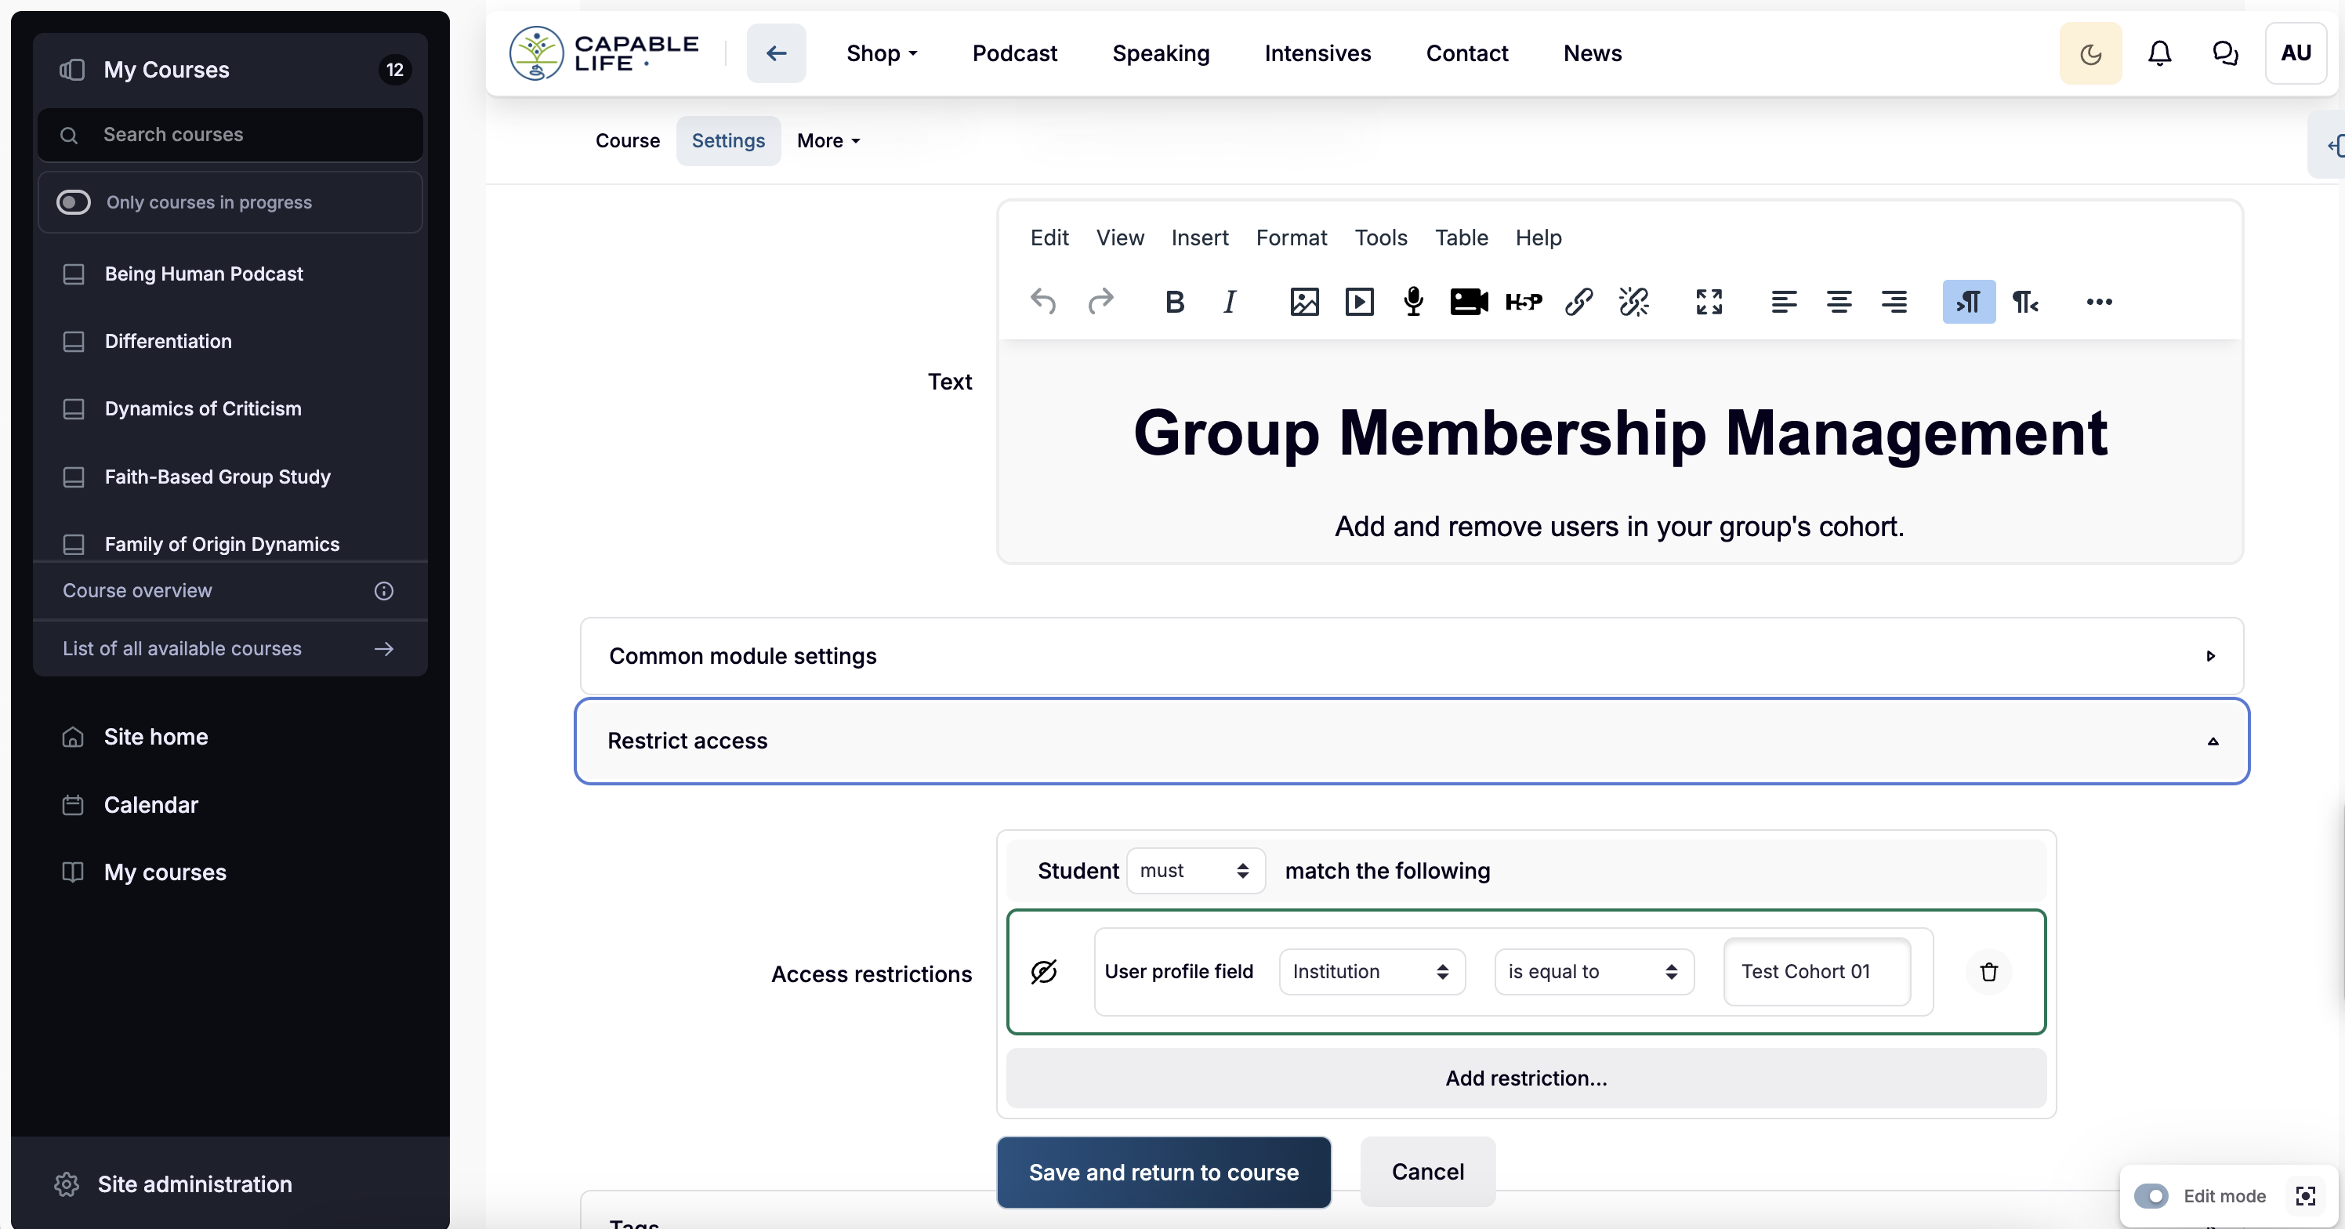The height and width of the screenshot is (1229, 2345).
Task: Open the editor Format menu
Action: click(1291, 237)
